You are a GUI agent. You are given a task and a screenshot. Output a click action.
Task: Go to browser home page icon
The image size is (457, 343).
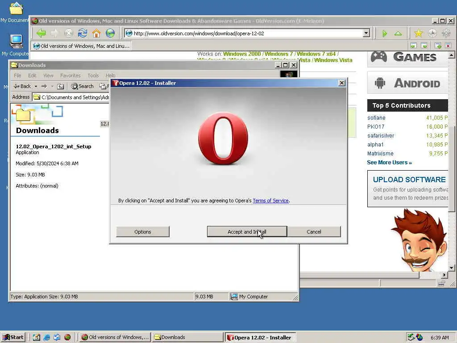(x=96, y=33)
